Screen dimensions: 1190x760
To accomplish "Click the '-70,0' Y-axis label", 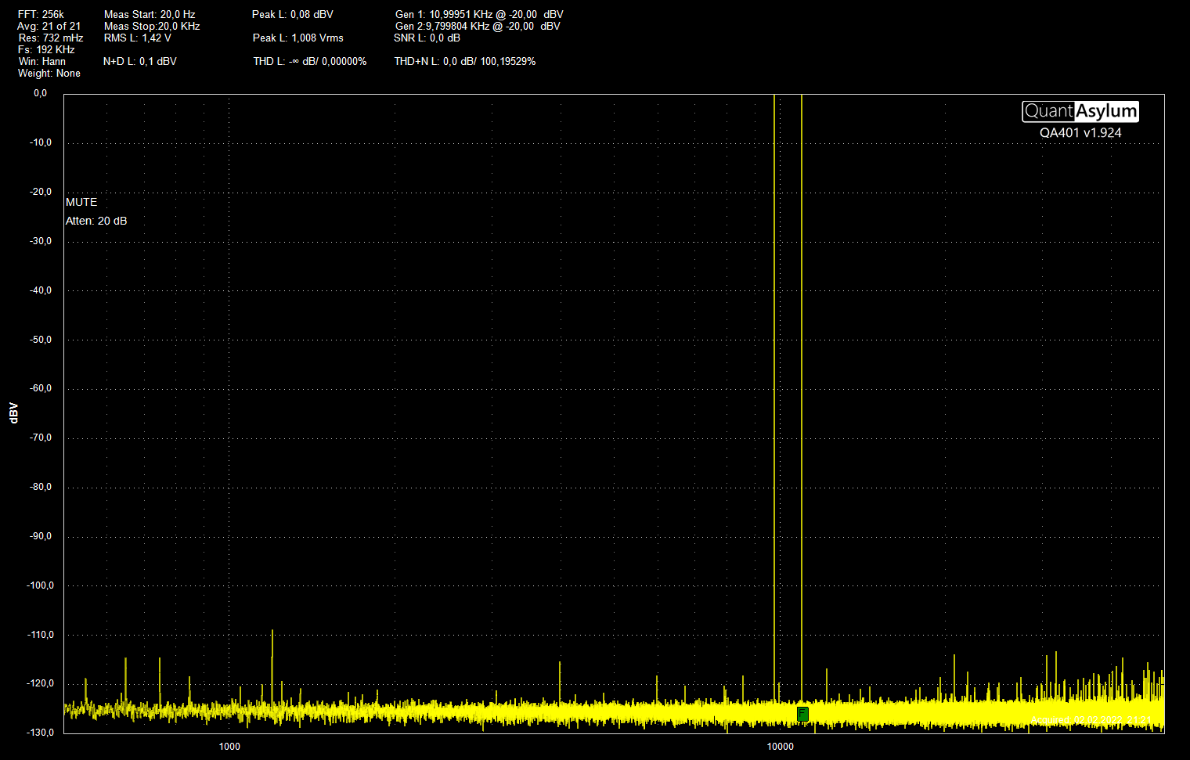I will 41,438.
